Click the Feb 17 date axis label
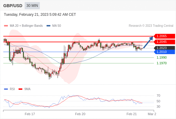The image size is (176, 119). [30, 114]
